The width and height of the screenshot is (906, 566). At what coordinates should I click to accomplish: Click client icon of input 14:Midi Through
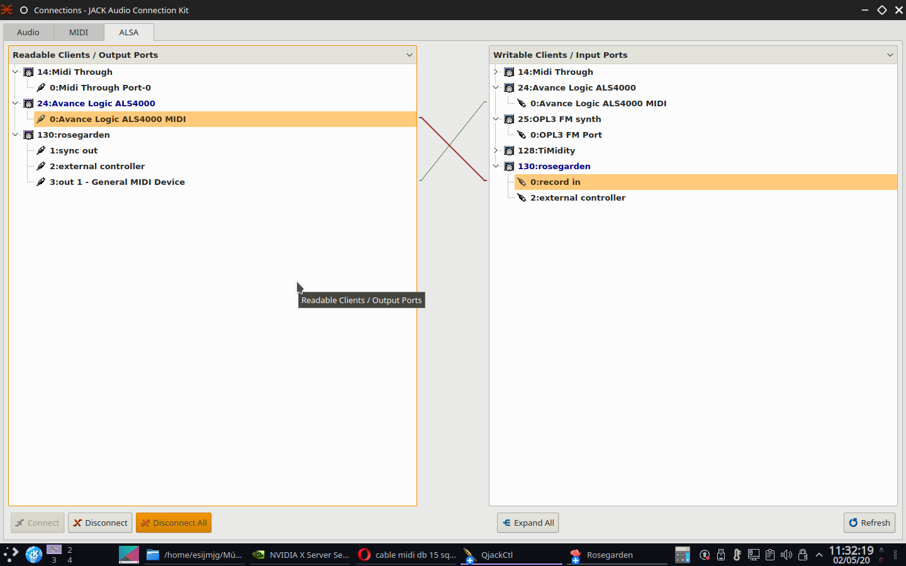click(509, 72)
